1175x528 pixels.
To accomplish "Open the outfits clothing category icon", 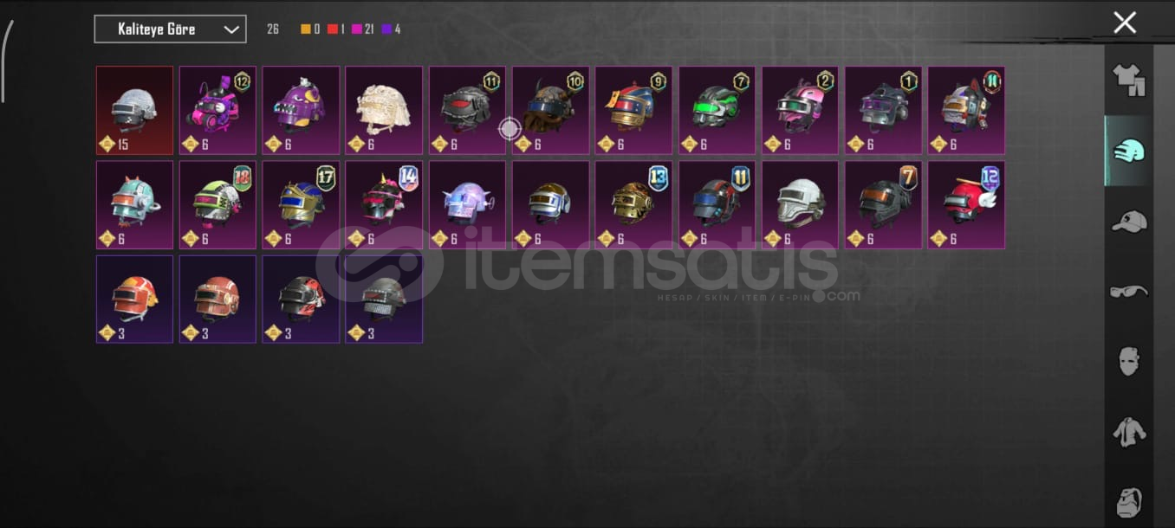I will click(1129, 80).
